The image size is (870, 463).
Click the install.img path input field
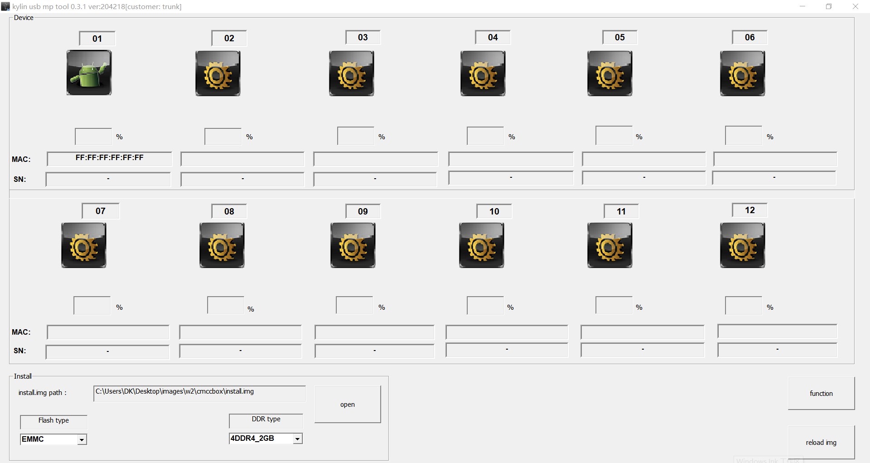click(199, 394)
